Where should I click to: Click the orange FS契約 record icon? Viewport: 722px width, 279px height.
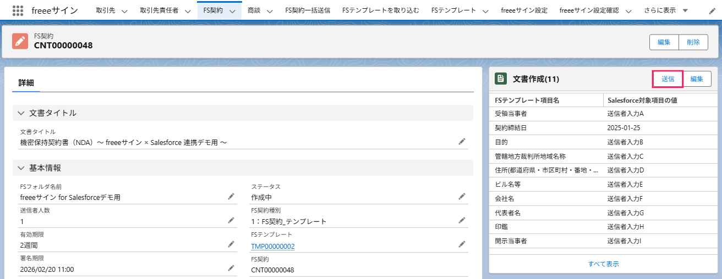coord(20,41)
